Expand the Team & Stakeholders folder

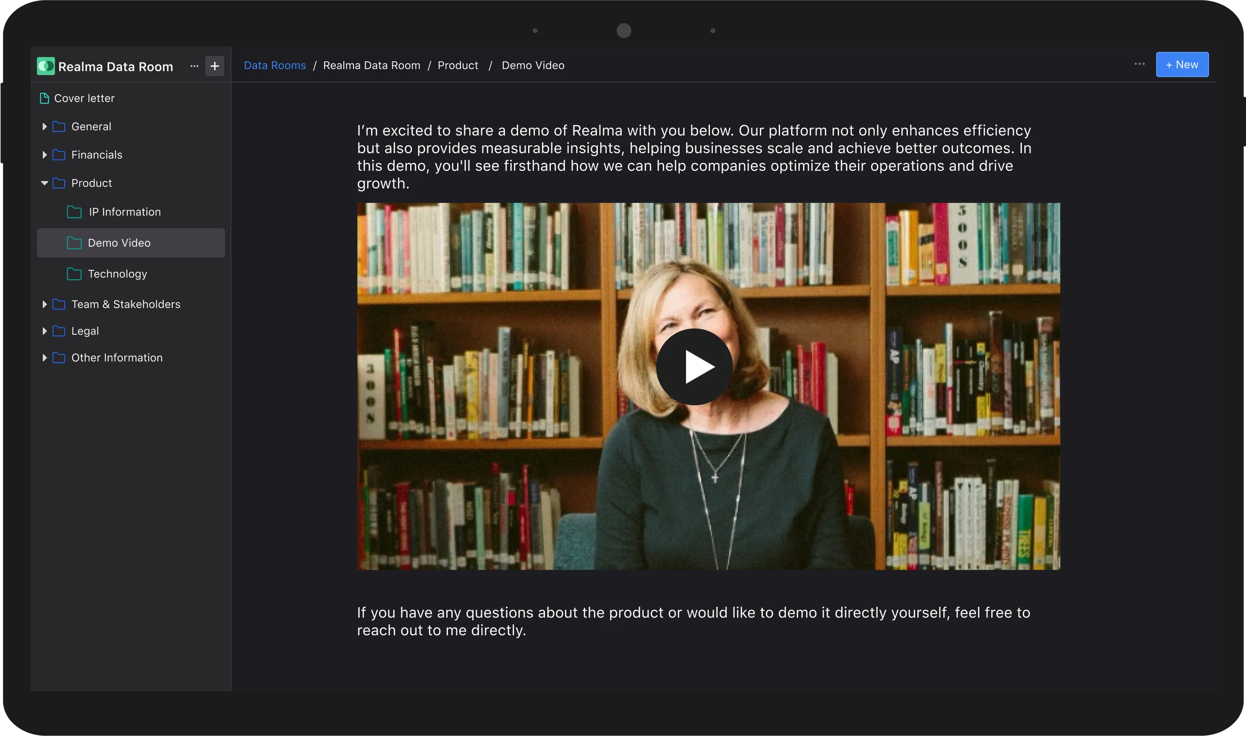point(44,304)
